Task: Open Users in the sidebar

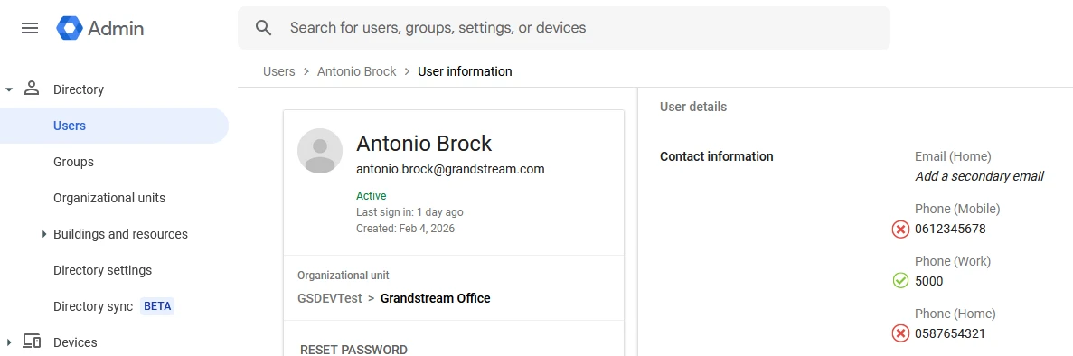Action: point(114,126)
